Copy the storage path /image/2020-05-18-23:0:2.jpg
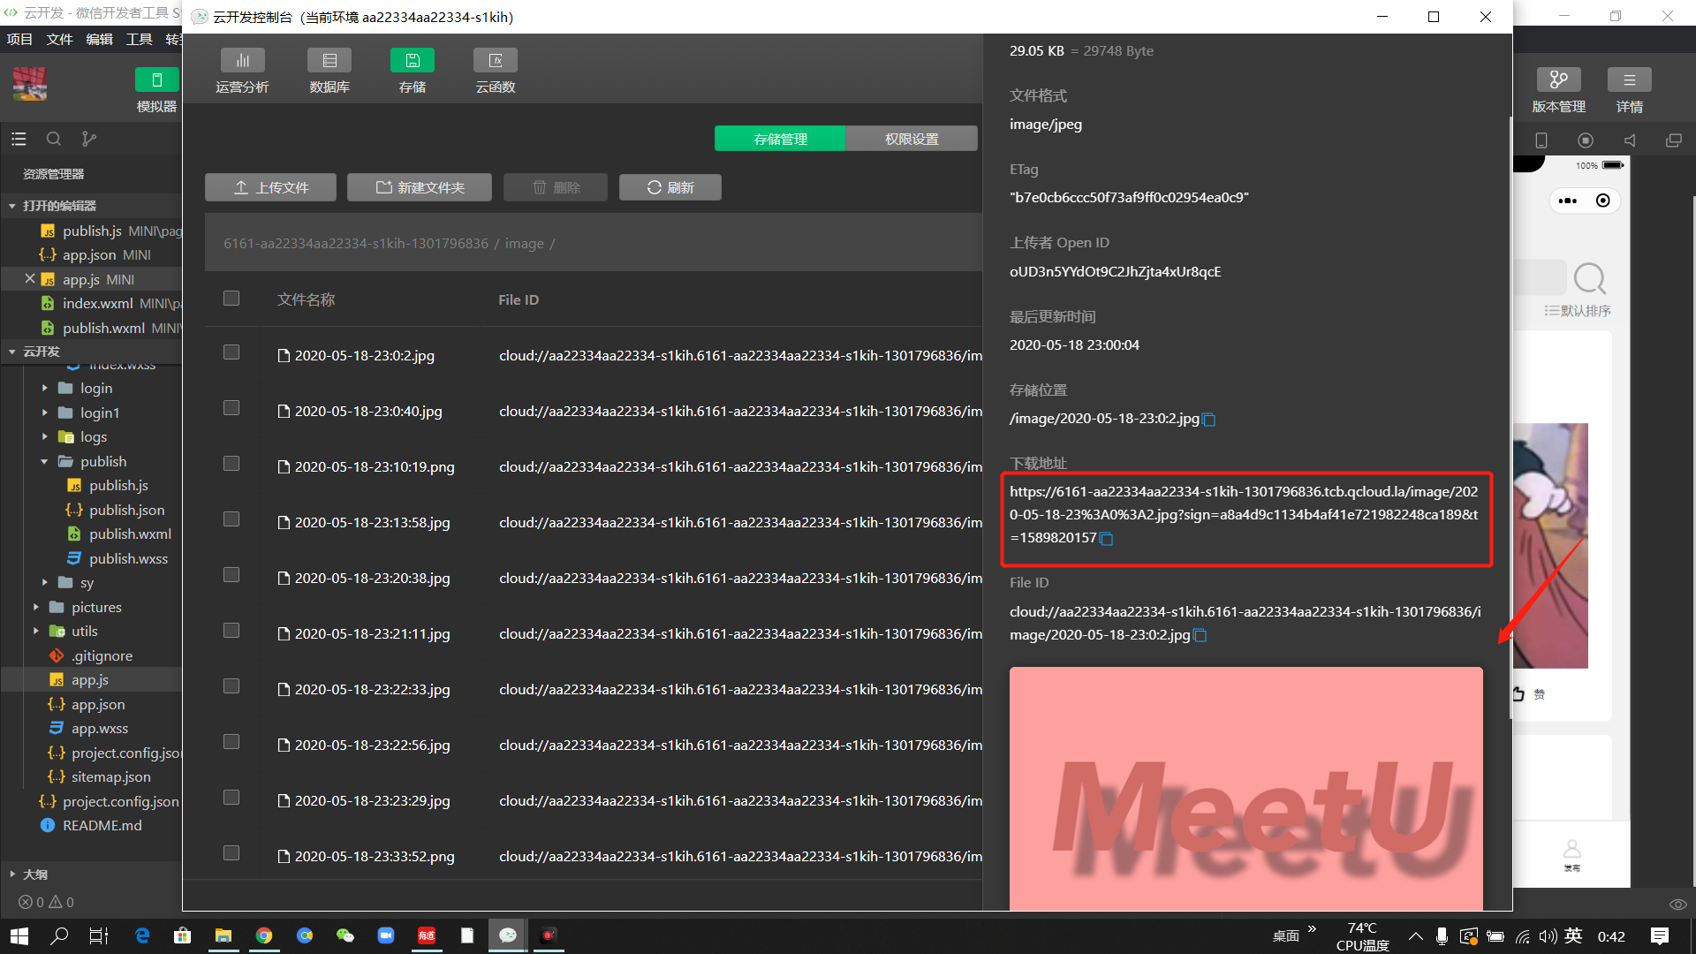Image resolution: width=1696 pixels, height=954 pixels. tap(1209, 420)
